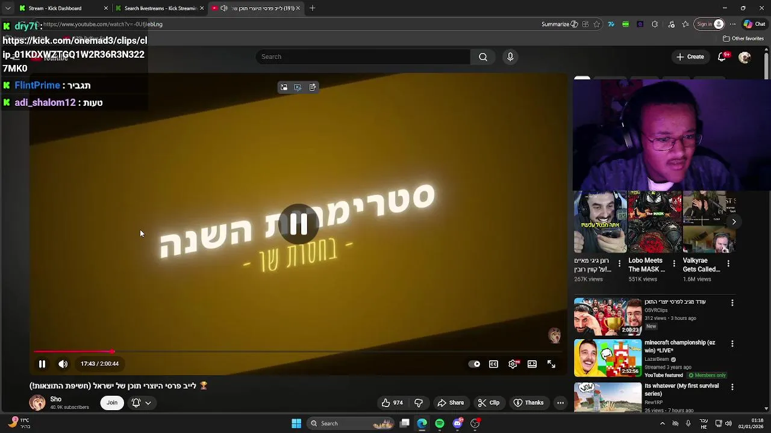
Task: Join the Sho channel membership
Action: [x=112, y=403]
